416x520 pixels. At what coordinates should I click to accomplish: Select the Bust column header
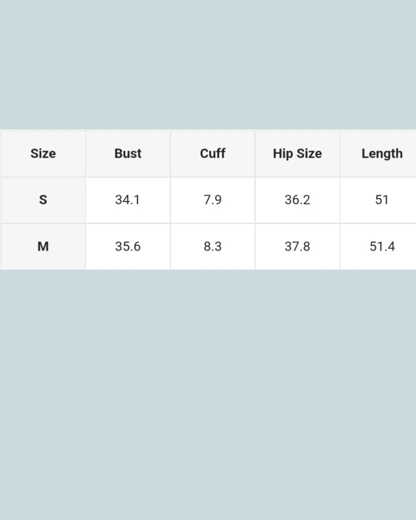[128, 153]
